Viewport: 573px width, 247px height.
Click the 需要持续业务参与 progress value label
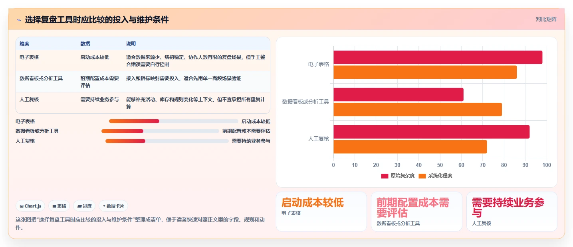click(x=251, y=141)
